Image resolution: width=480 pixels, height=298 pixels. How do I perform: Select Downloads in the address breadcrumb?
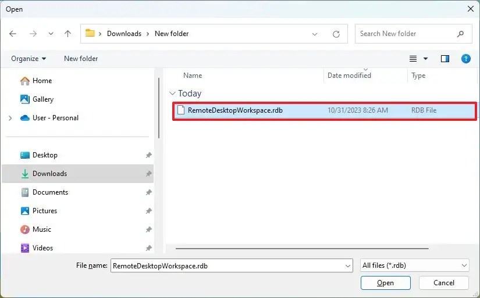coord(124,34)
